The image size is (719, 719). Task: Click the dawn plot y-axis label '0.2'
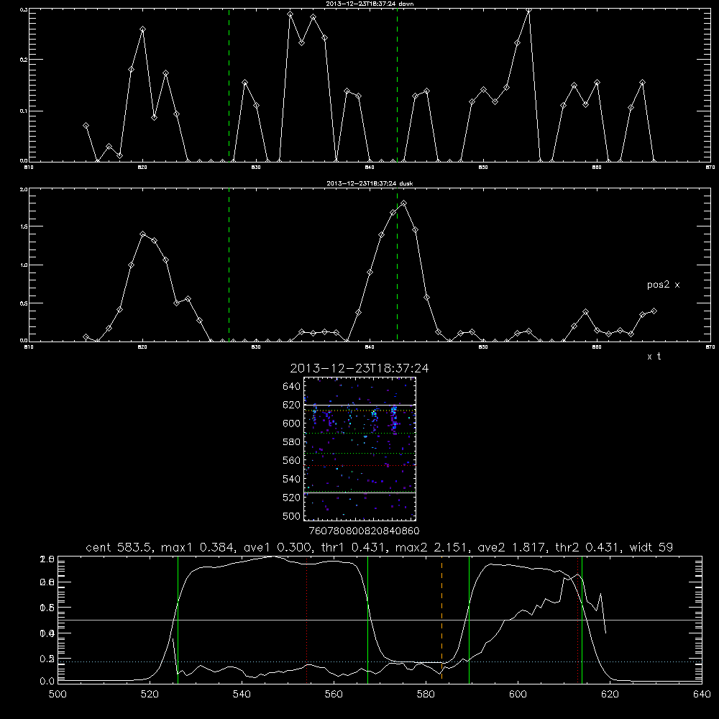click(x=24, y=60)
